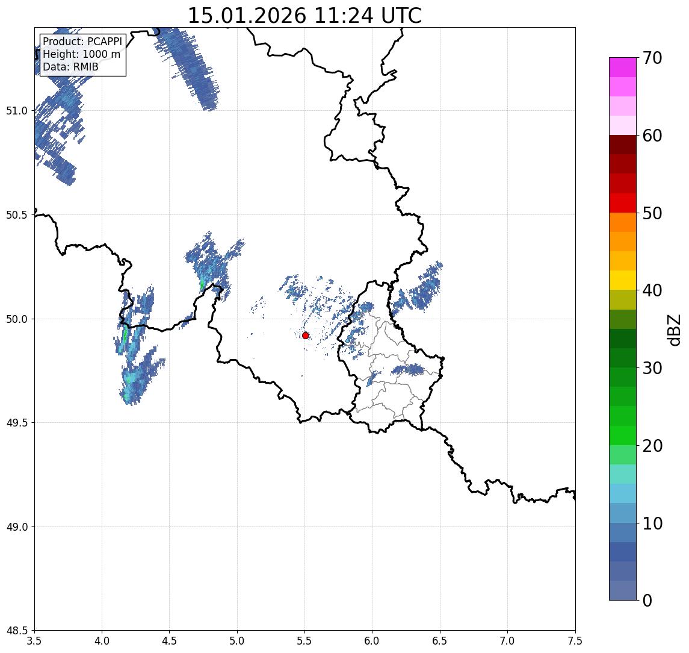This screenshot has height=653, width=689.
Task: Click the 'Height: 1000 m' legend line
Action: [81, 55]
